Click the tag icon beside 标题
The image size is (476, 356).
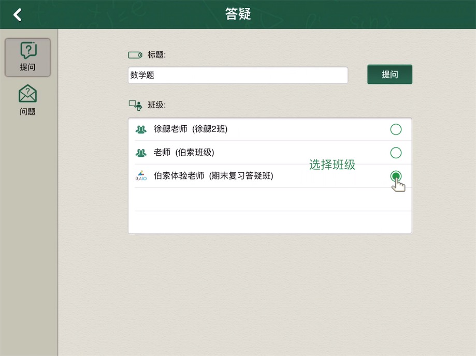[x=135, y=55]
